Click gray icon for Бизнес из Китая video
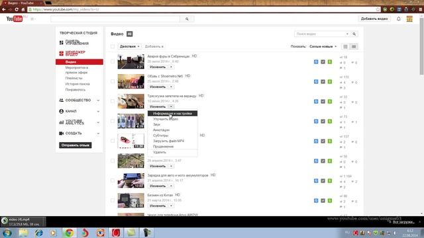The image size is (424, 238). click(323, 200)
